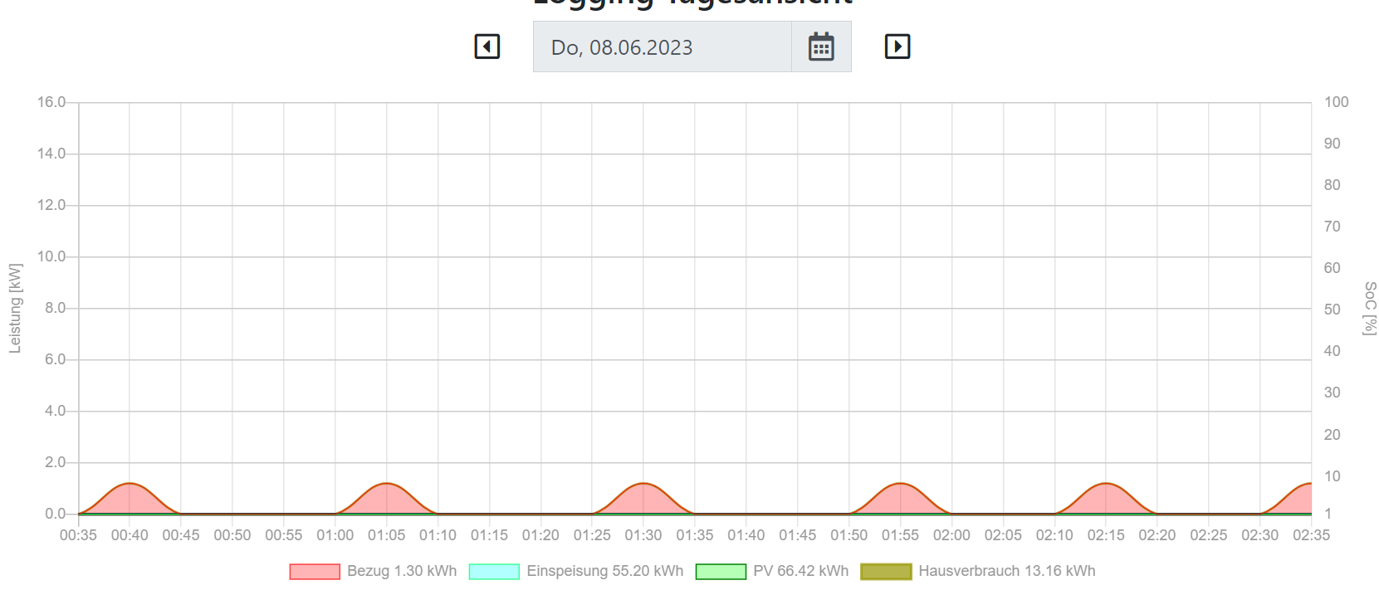1379x595 pixels.
Task: Click legend label PV 66.42 kWh
Action: click(x=801, y=571)
